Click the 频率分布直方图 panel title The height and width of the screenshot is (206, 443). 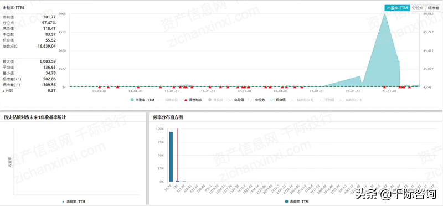click(168, 117)
